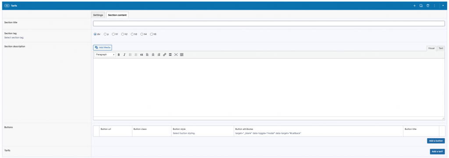Viewport: 449px width, 158px height.
Task: Insert or edit link
Action: point(165,54)
